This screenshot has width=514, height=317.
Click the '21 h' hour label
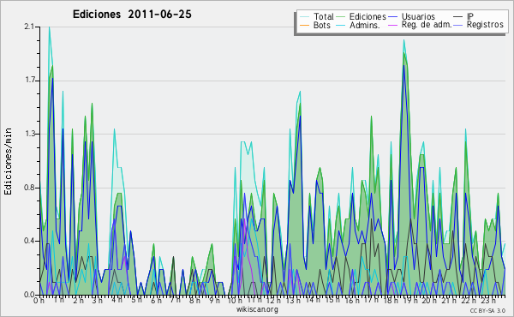coord(449,300)
